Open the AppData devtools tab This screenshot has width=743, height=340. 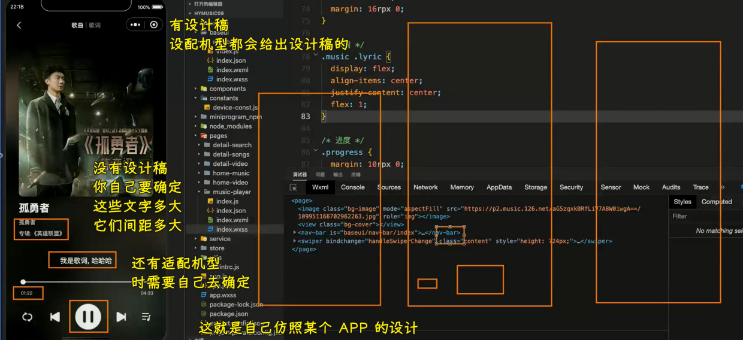click(499, 187)
